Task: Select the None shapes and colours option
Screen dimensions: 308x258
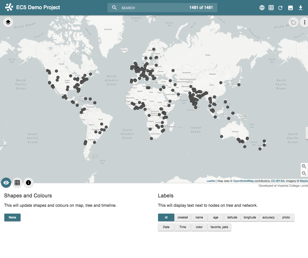Action: [12, 217]
